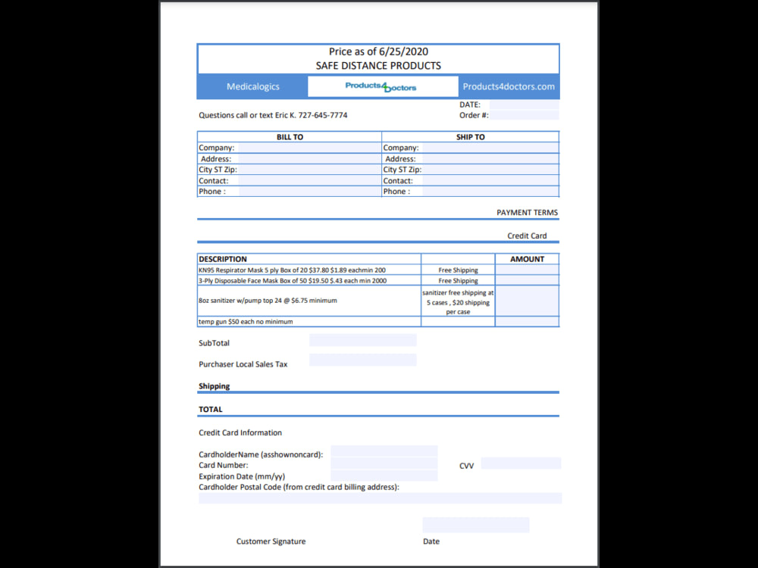
Task: Click amount cell for temp gun row
Action: click(527, 322)
